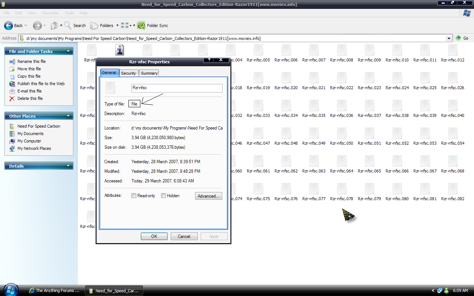Viewport: 474px width, 296px height.
Task: Open My Computer from Other Places
Action: 29,141
